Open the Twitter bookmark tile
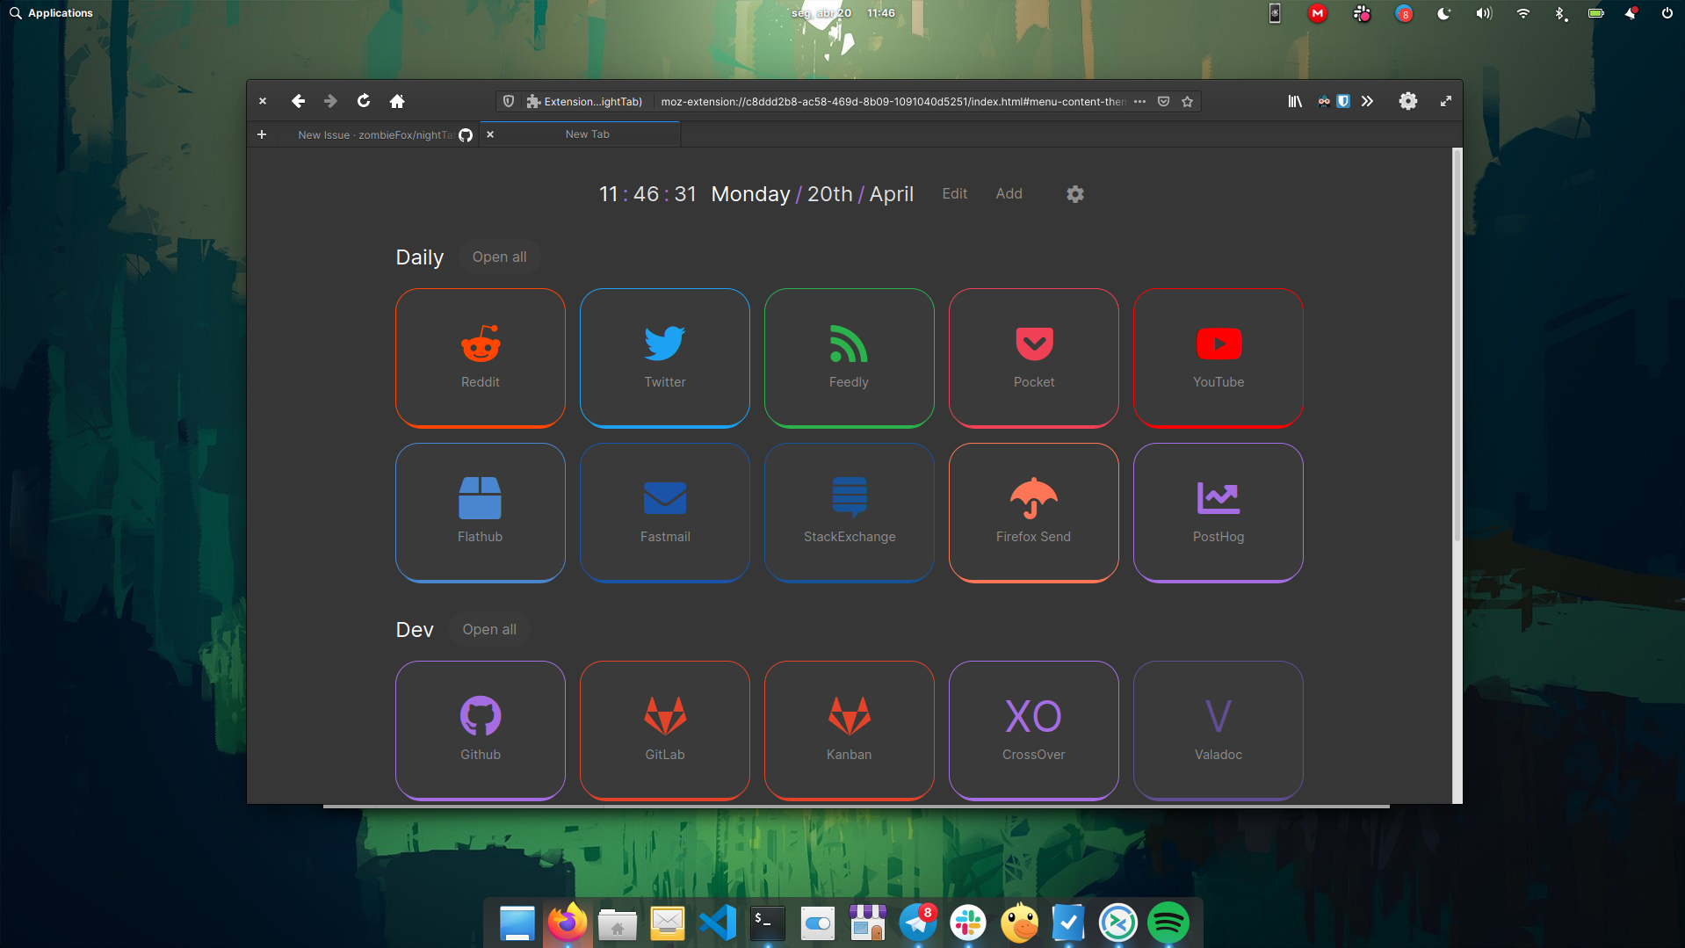 click(x=665, y=358)
